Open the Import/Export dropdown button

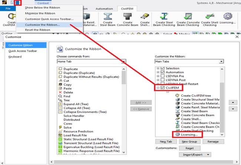tap(195, 155)
